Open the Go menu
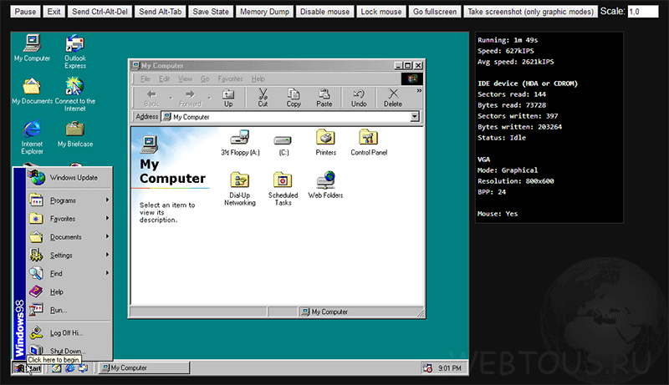Image resolution: width=669 pixels, height=385 pixels. (x=205, y=79)
